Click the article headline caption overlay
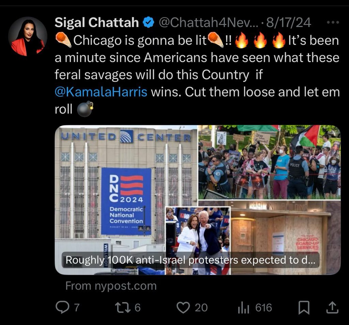349x325 pixels. pyautogui.click(x=190, y=260)
